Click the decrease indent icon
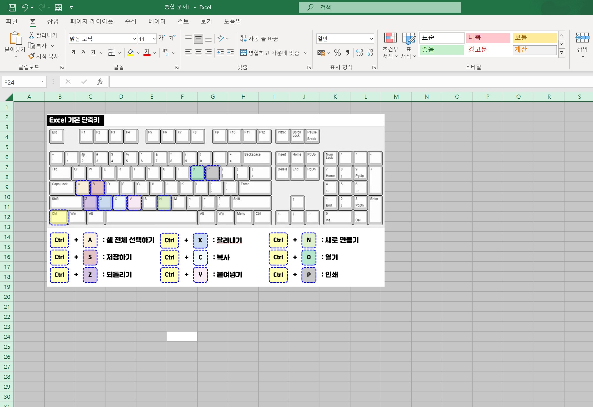 pos(221,53)
